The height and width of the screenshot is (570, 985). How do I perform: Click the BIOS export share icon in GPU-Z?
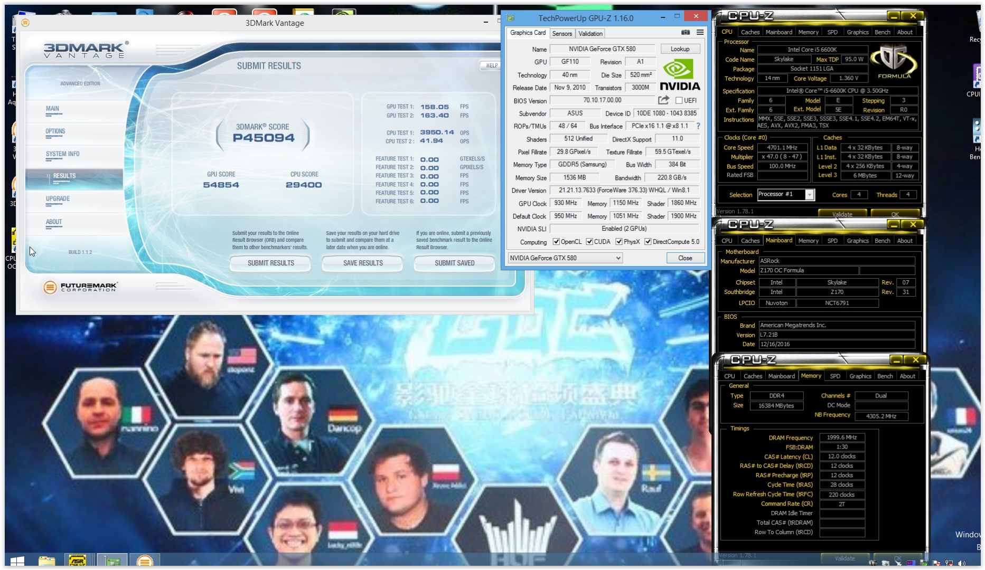pos(663,100)
